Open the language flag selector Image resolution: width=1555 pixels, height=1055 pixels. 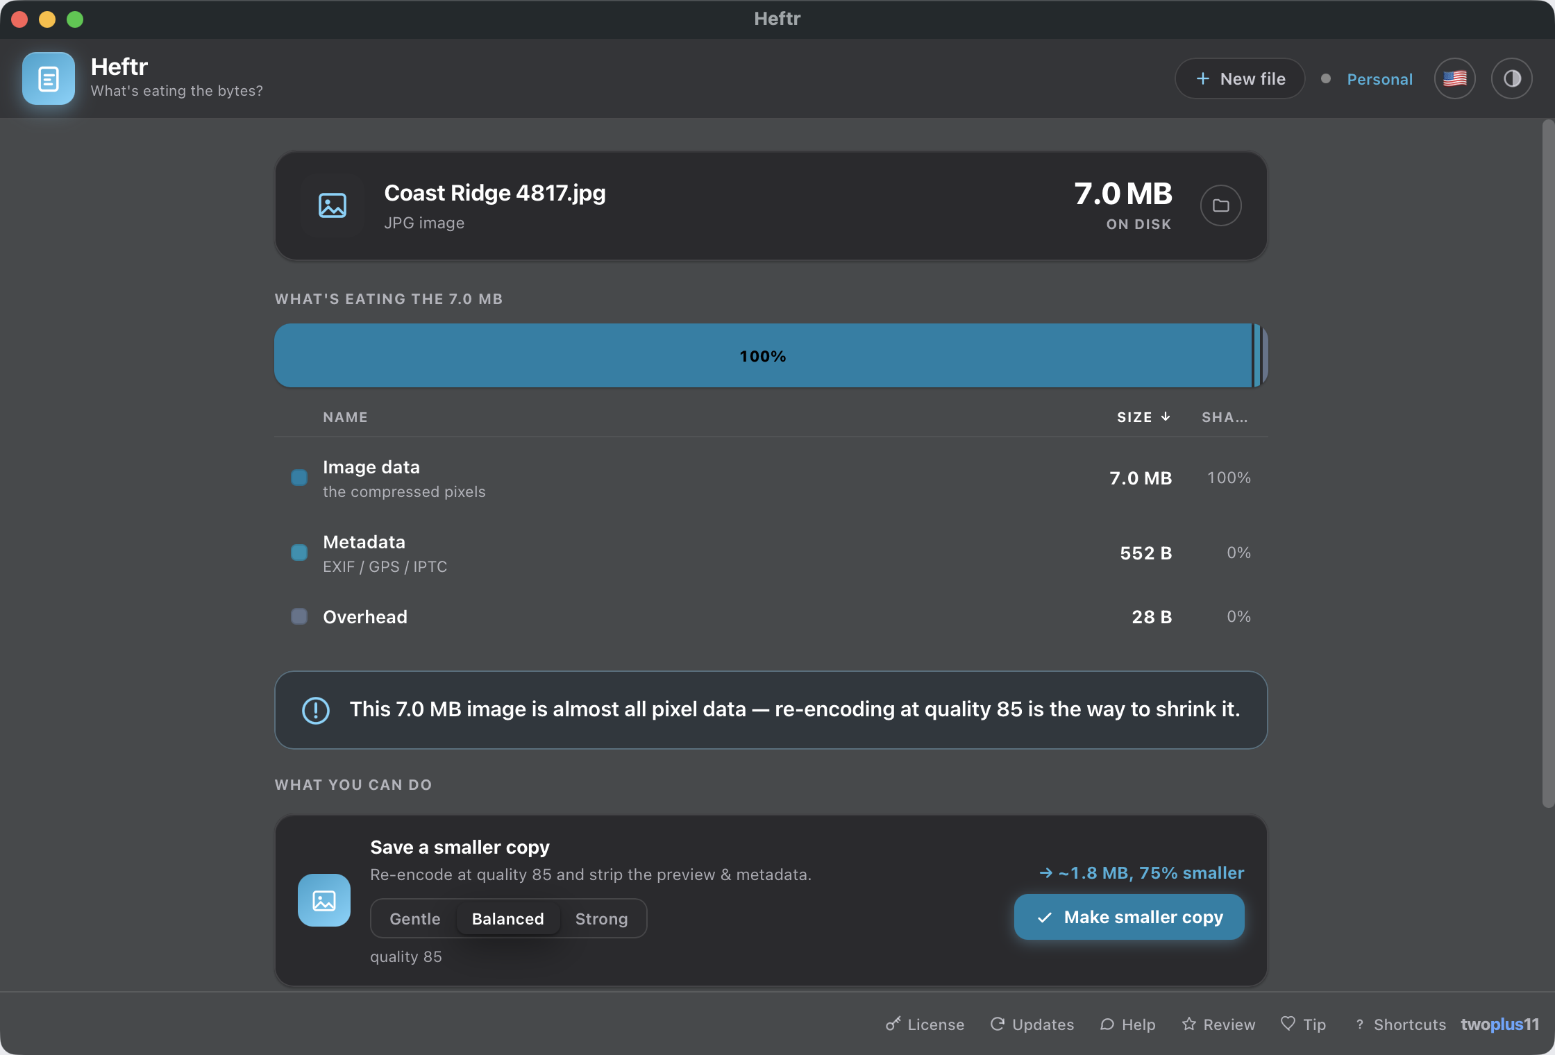[x=1455, y=78]
